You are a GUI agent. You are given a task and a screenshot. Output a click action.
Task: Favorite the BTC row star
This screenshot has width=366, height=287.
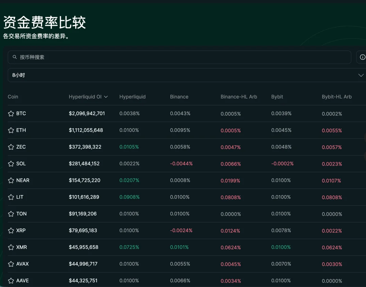tap(11, 114)
